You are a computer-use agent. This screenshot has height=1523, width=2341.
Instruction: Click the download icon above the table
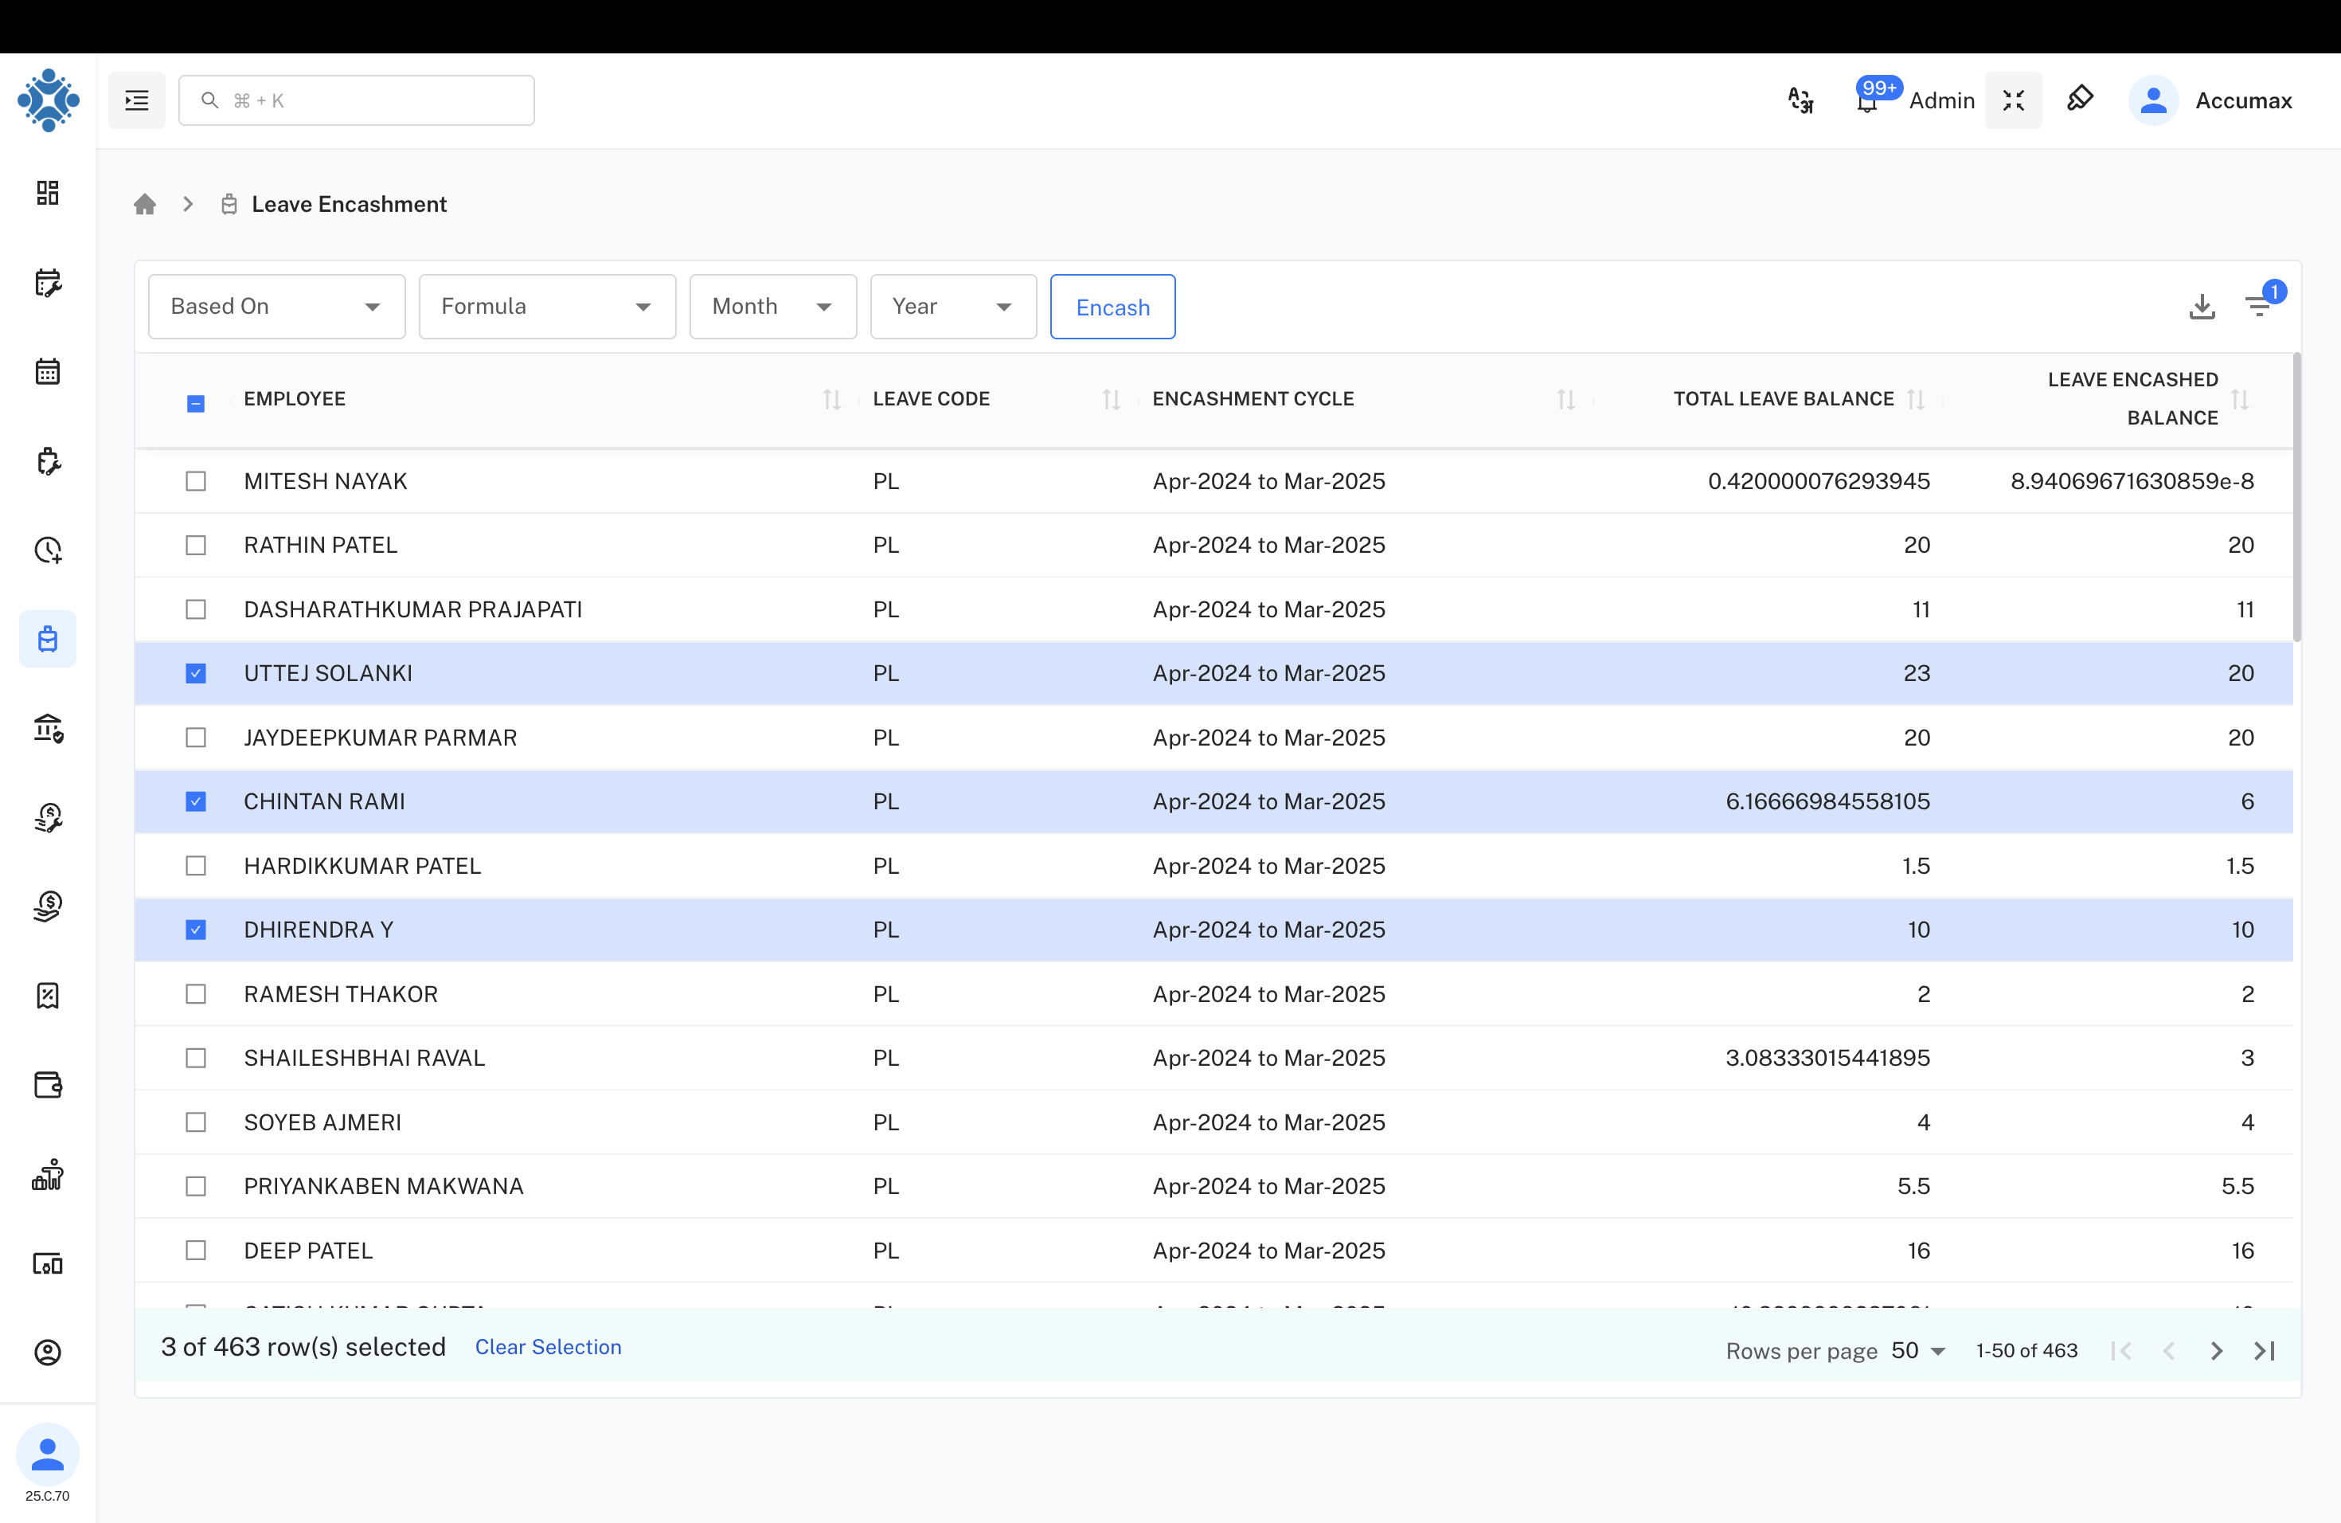[2202, 307]
